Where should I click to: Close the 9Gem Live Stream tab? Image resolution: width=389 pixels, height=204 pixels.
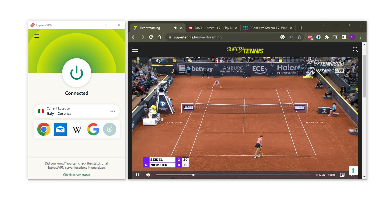coord(291,28)
